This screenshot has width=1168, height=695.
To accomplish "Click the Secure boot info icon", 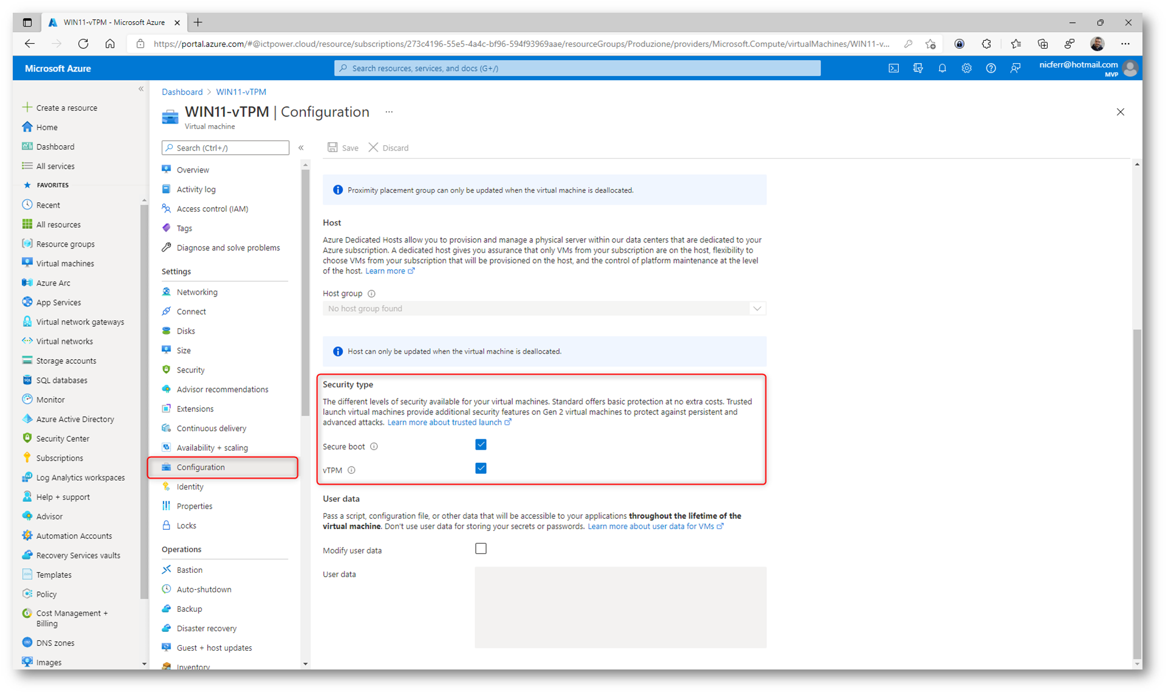I will tap(374, 447).
